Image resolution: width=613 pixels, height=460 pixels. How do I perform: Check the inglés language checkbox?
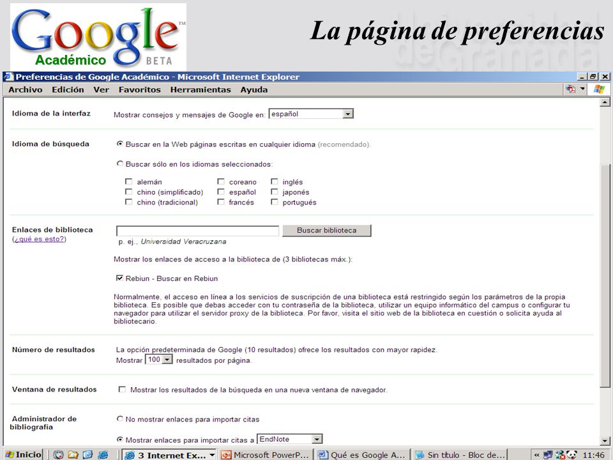tap(275, 181)
